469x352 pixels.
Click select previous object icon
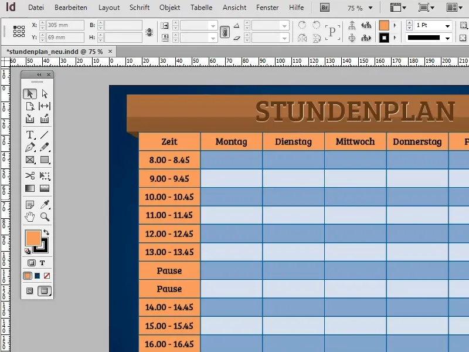(x=366, y=25)
